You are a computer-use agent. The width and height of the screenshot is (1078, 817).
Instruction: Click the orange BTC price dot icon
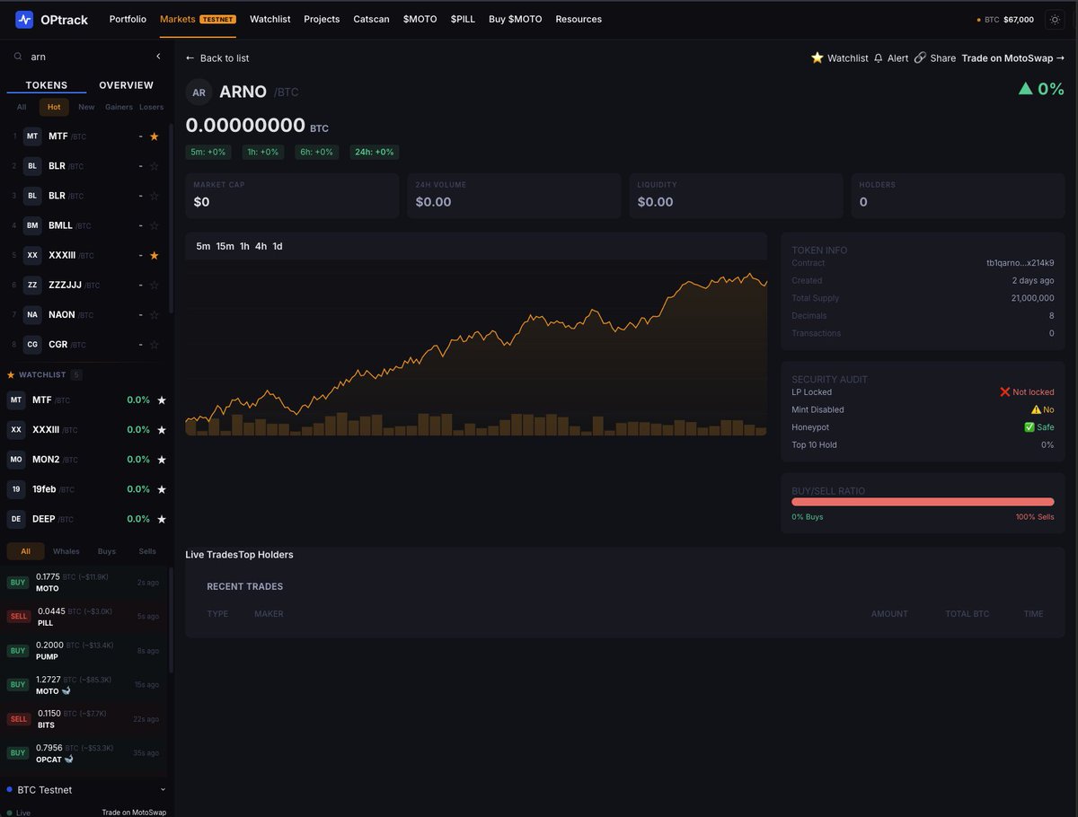pos(978,20)
